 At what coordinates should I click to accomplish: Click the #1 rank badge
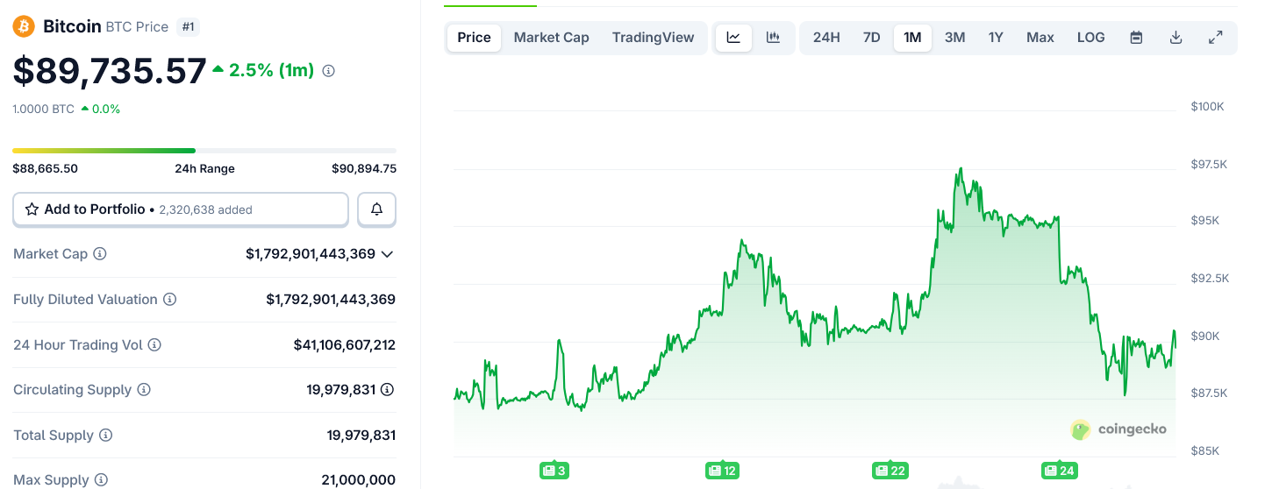pyautogui.click(x=189, y=27)
